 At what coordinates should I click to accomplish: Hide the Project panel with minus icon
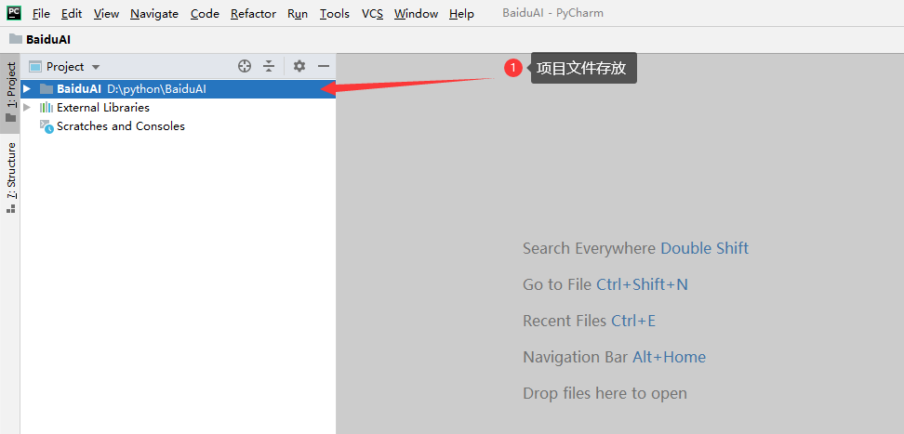(323, 66)
